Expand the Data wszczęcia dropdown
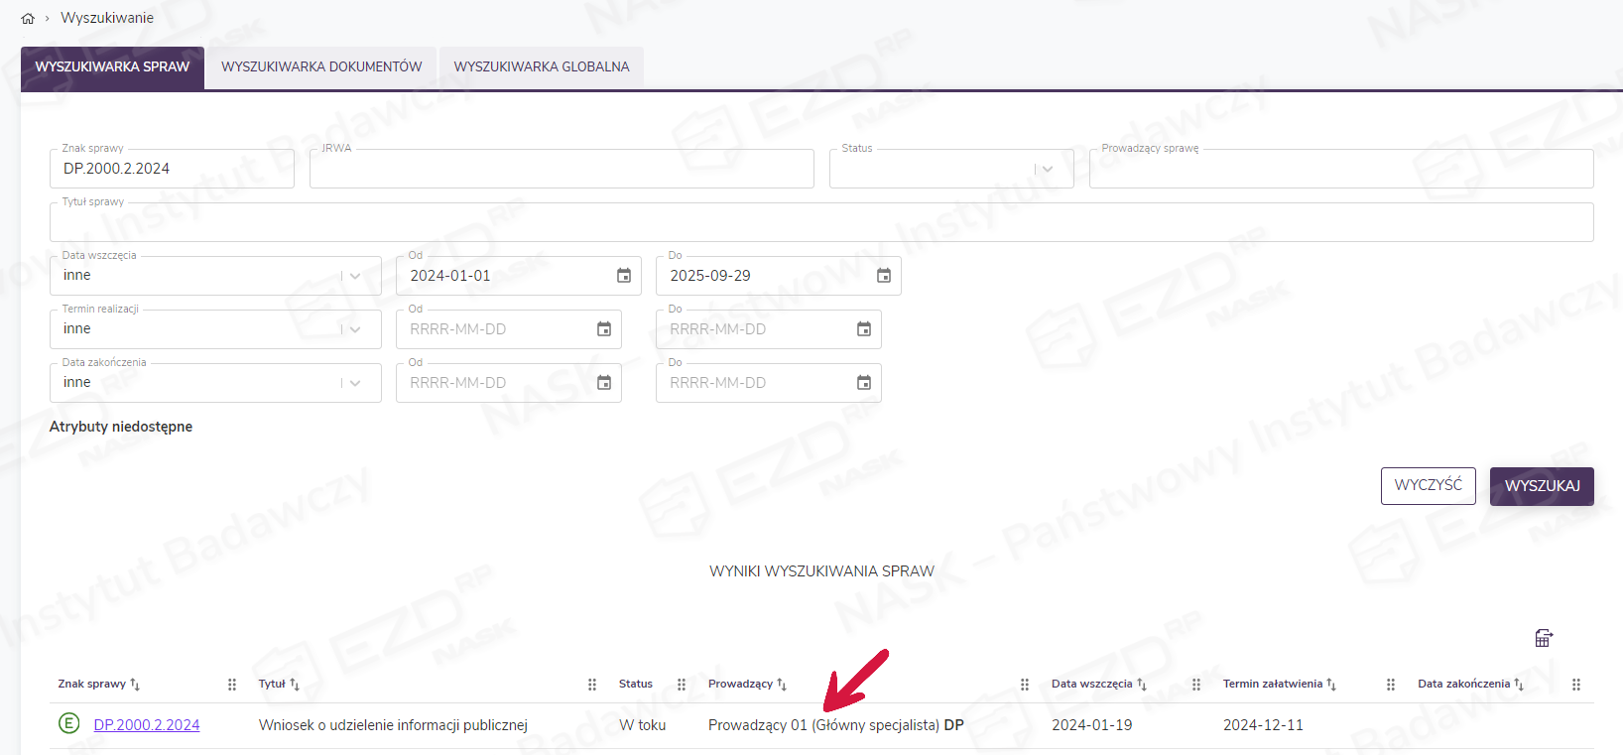This screenshot has height=755, width=1623. point(355,276)
